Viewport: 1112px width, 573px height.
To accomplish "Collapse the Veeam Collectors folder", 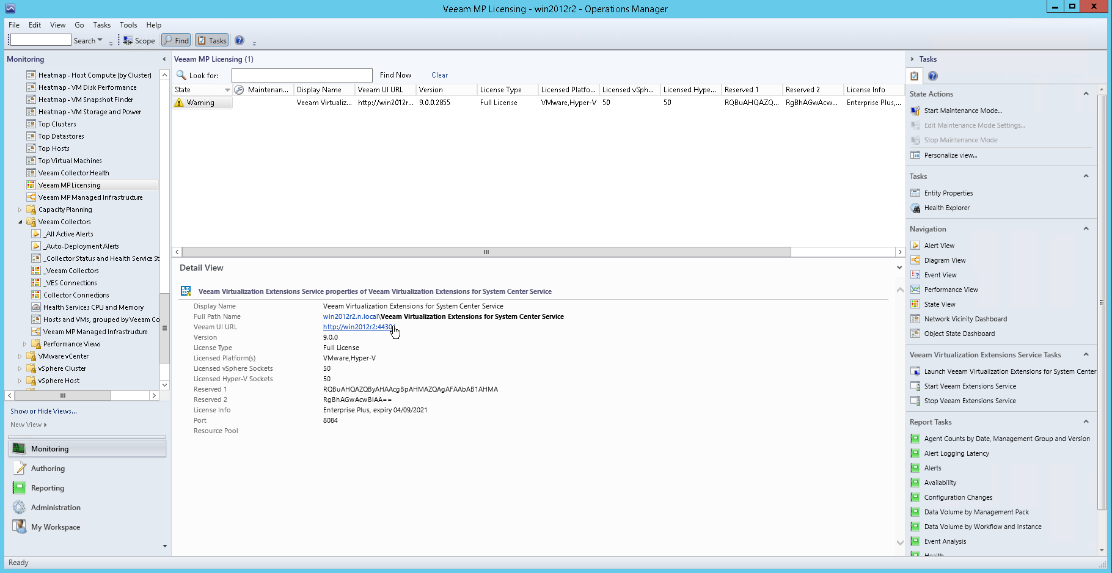I will point(20,222).
